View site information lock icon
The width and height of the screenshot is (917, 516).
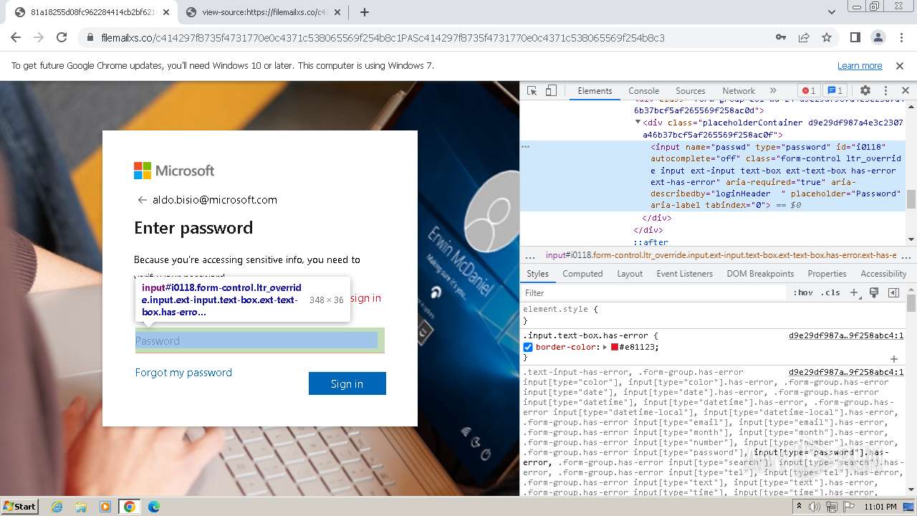(x=90, y=38)
